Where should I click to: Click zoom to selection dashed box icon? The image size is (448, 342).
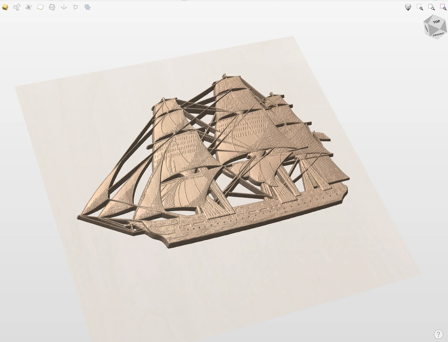tap(420, 7)
